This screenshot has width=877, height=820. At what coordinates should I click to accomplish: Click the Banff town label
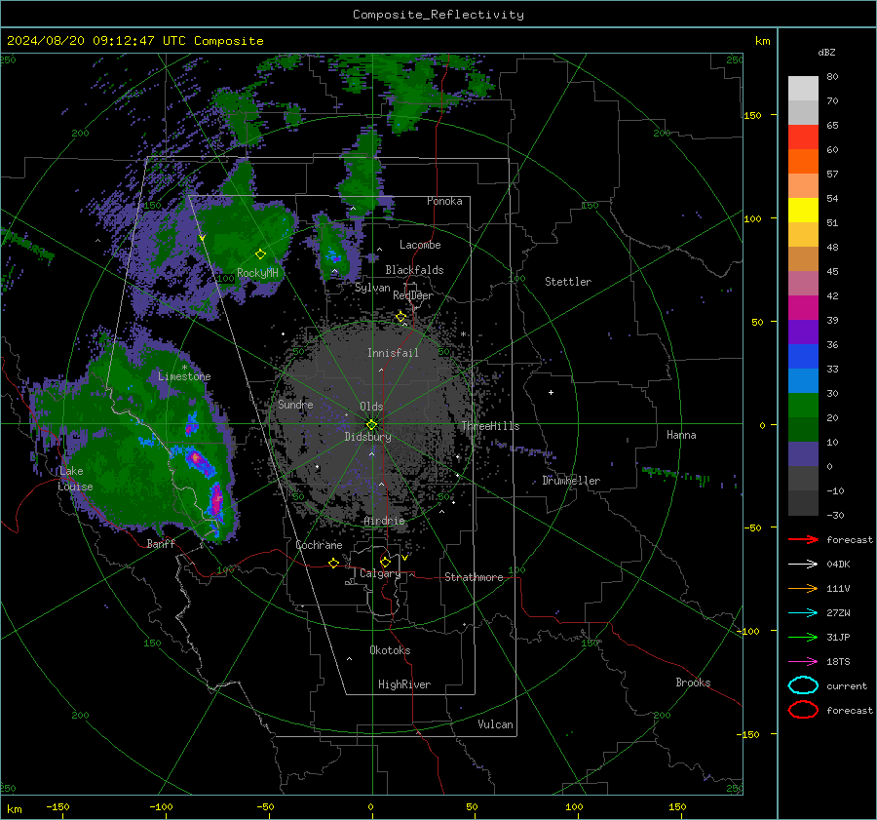tap(161, 543)
